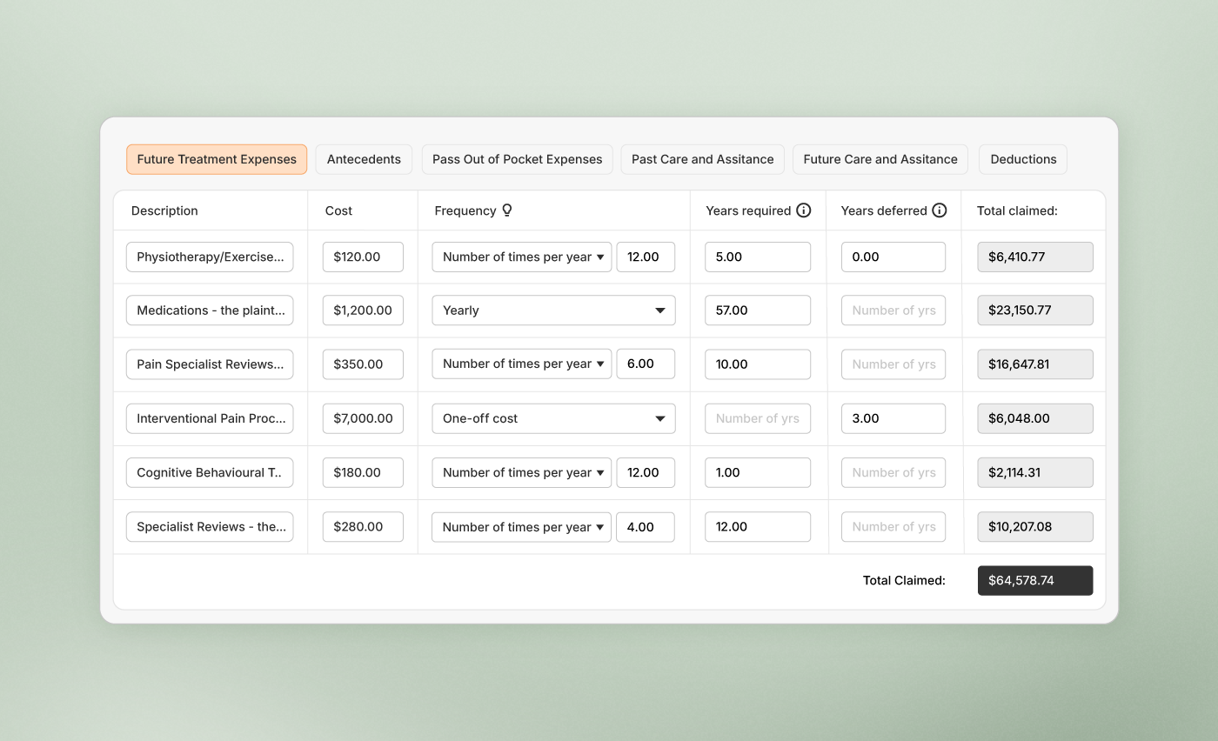This screenshot has width=1218, height=741.
Task: Click the $1,200.00 cost field for Medications
Action: (x=363, y=310)
